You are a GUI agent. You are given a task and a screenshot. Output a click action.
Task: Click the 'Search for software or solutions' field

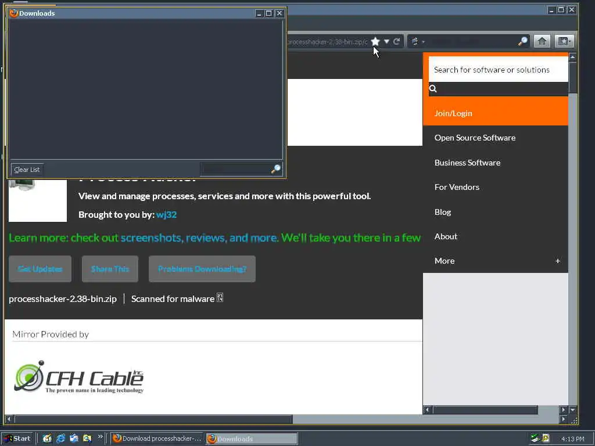[x=498, y=70]
